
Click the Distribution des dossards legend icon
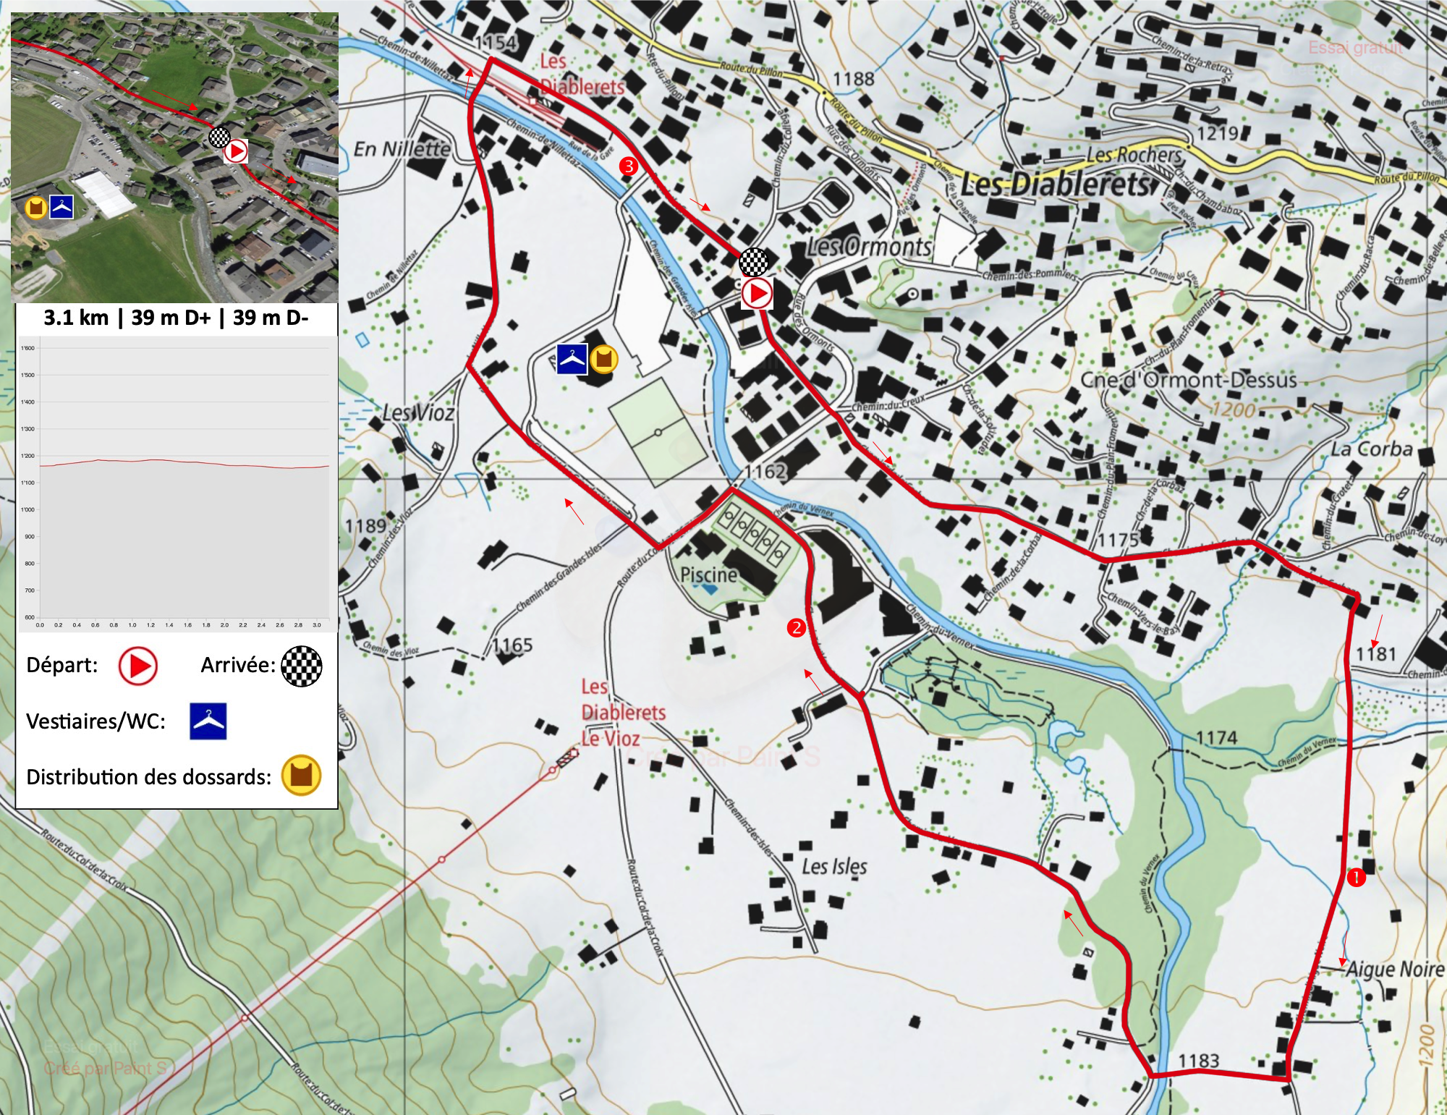point(301,776)
